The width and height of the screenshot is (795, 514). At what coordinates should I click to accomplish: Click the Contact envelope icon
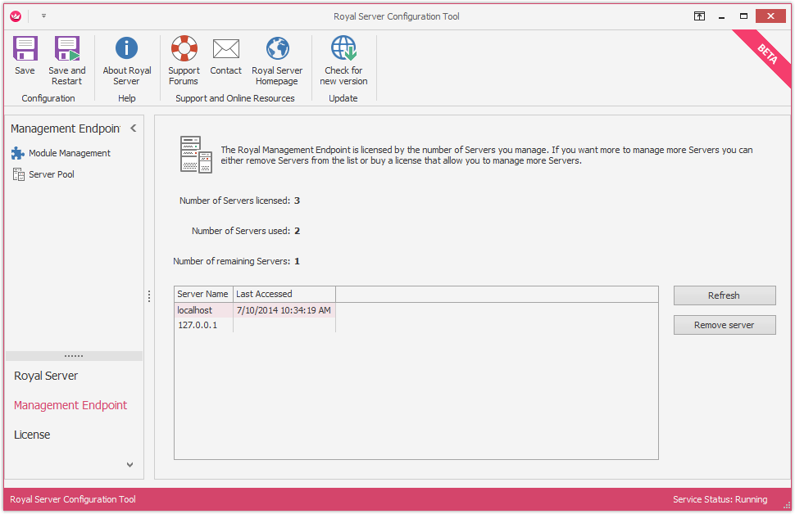tap(225, 50)
